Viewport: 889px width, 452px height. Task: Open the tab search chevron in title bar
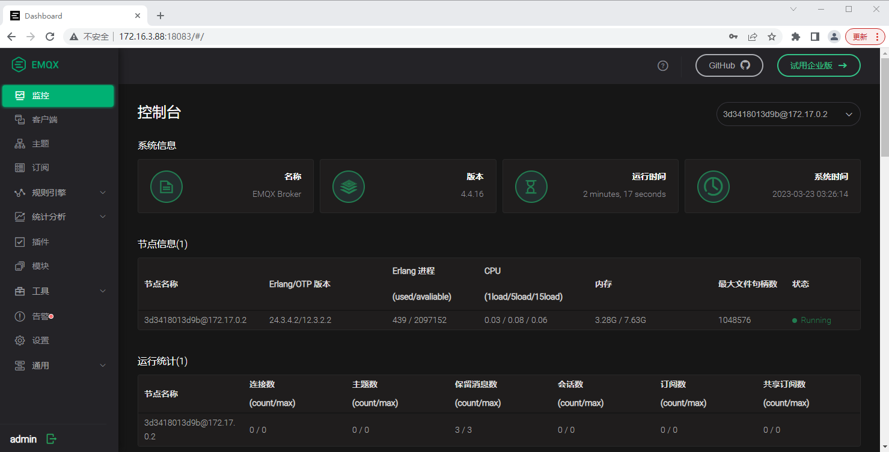tap(793, 9)
